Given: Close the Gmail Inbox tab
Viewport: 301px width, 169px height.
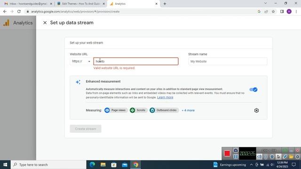Looking at the screenshot, I should 51,4.
